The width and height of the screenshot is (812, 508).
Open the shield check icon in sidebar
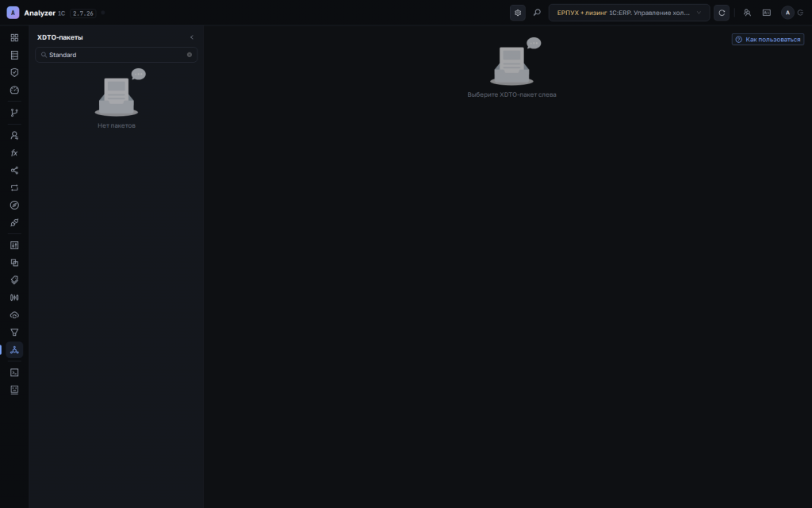(x=14, y=72)
